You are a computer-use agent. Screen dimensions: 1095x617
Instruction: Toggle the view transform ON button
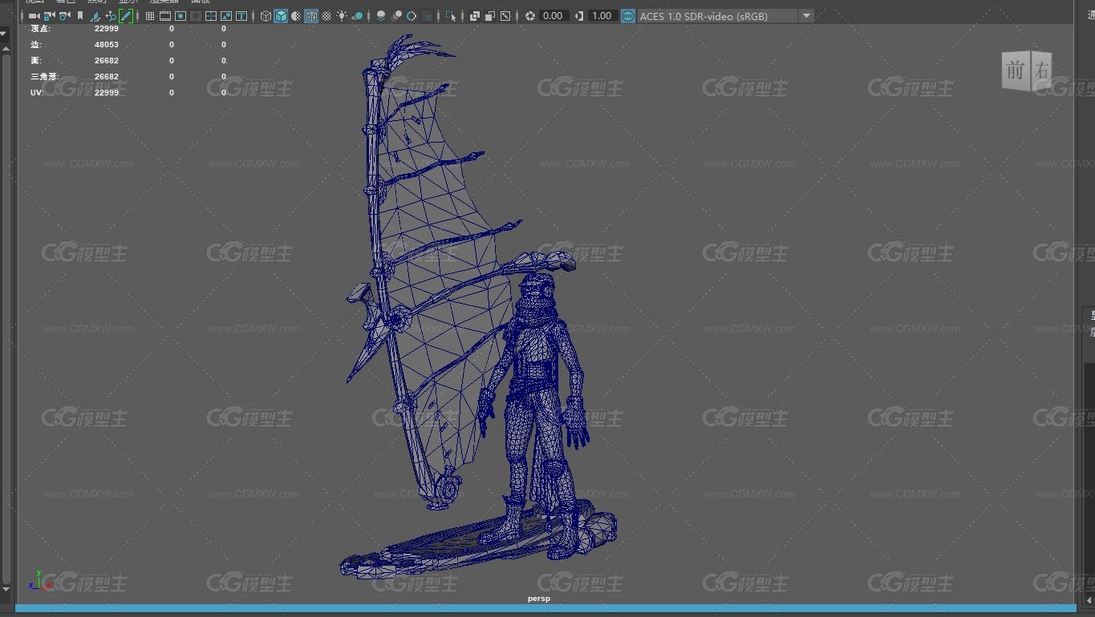pyautogui.click(x=628, y=16)
